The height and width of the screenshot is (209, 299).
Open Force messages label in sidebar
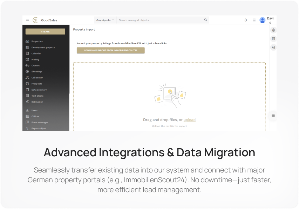click(x=40, y=123)
